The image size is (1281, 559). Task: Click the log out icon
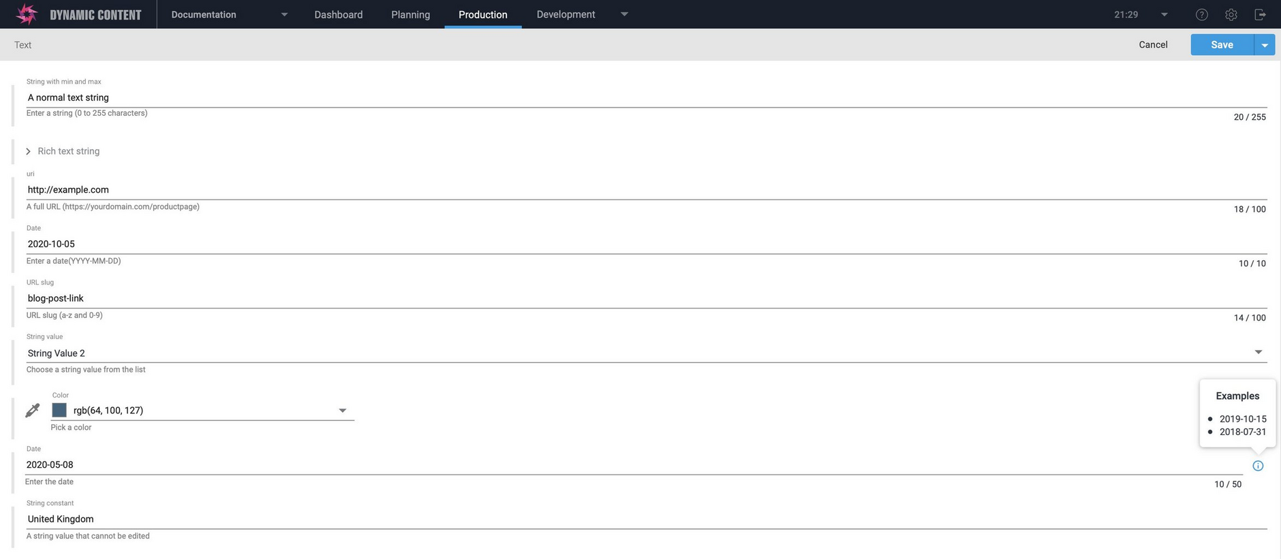pos(1260,14)
